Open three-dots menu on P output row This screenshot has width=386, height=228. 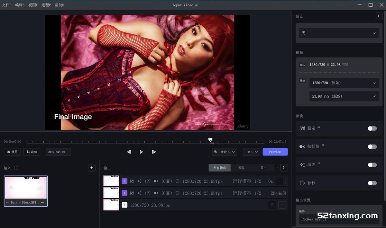(x=282, y=205)
